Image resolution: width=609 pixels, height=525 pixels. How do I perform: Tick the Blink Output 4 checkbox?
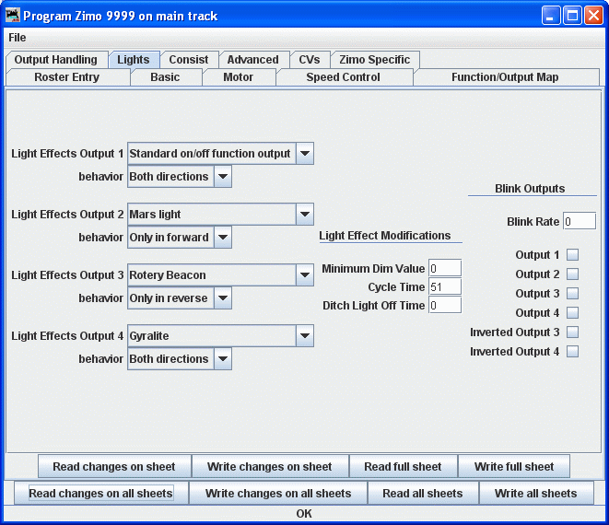(572, 312)
